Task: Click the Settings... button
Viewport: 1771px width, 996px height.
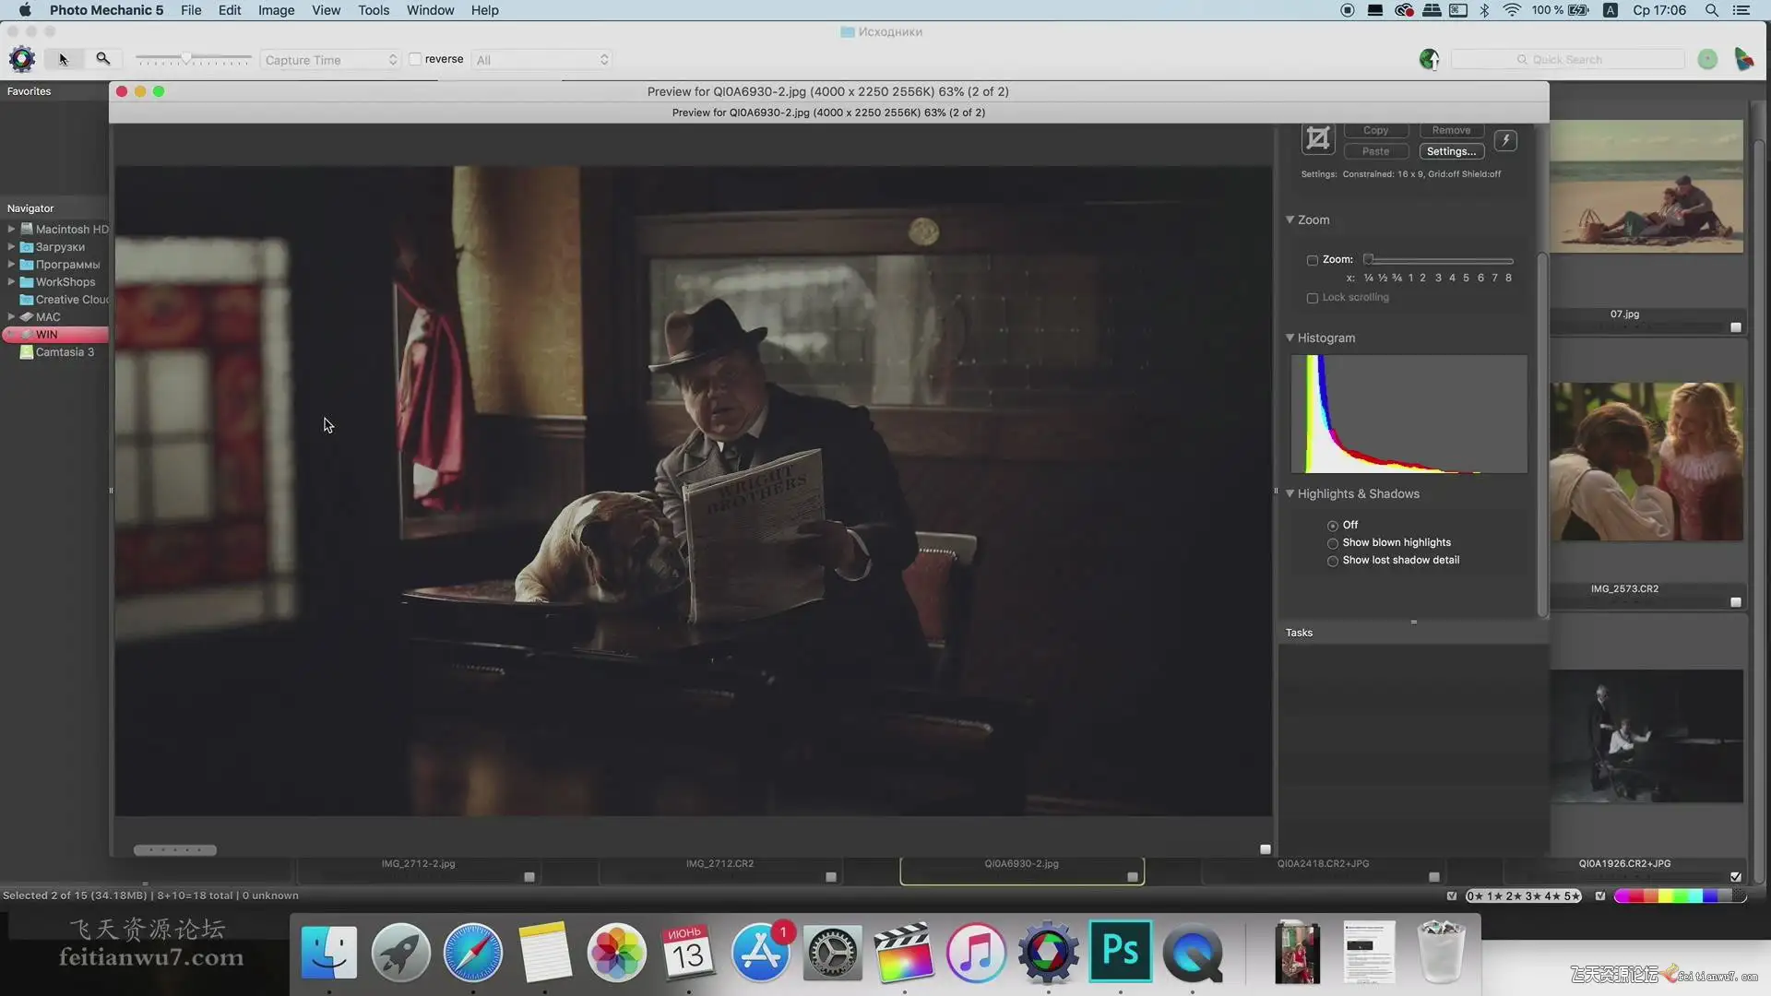Action: pos(1451,151)
